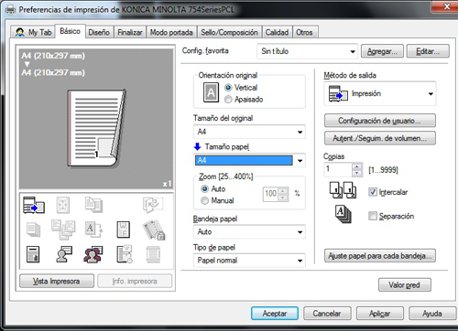This screenshot has height=331, width=458.
Task: Click the greyed image shift arrows icon
Action: click(x=63, y=205)
